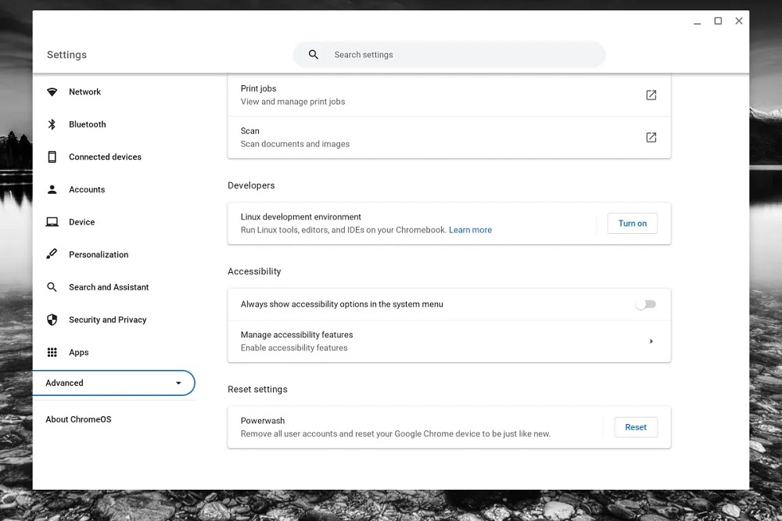Enable always show accessibility options toggle
This screenshot has width=782, height=521.
tap(645, 304)
